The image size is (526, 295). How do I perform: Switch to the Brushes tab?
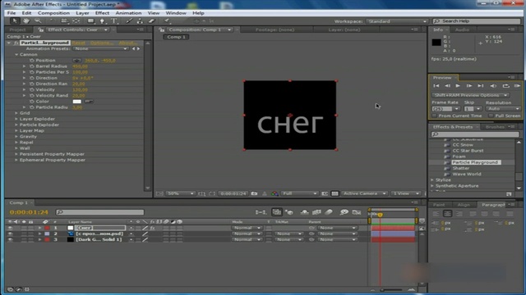tap(495, 127)
